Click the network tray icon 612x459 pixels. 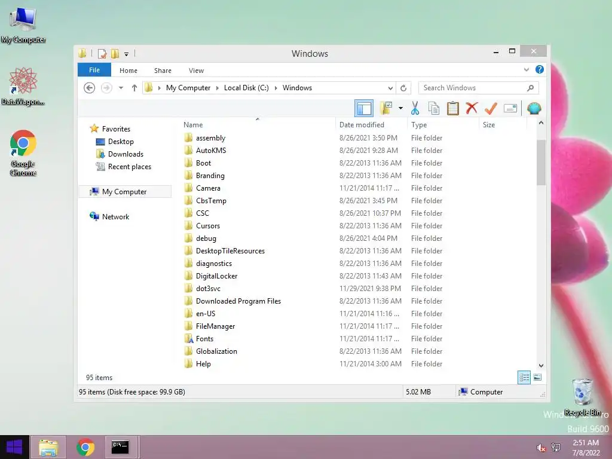556,447
